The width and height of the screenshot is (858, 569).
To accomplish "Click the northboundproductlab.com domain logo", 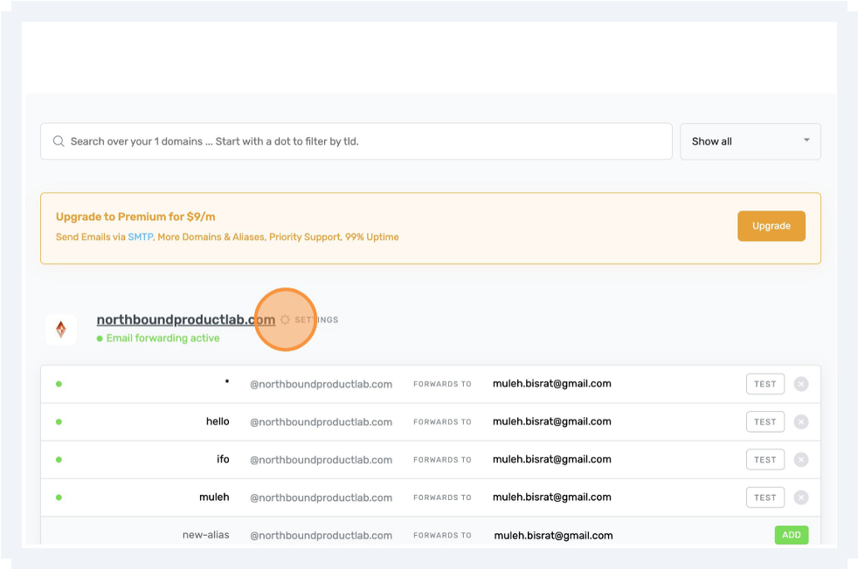I will (x=61, y=330).
